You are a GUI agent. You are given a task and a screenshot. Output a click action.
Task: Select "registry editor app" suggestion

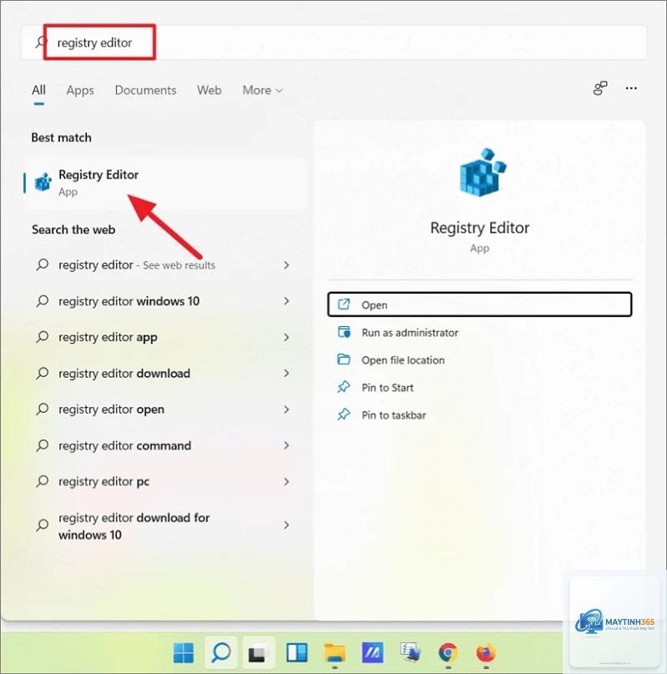click(165, 338)
